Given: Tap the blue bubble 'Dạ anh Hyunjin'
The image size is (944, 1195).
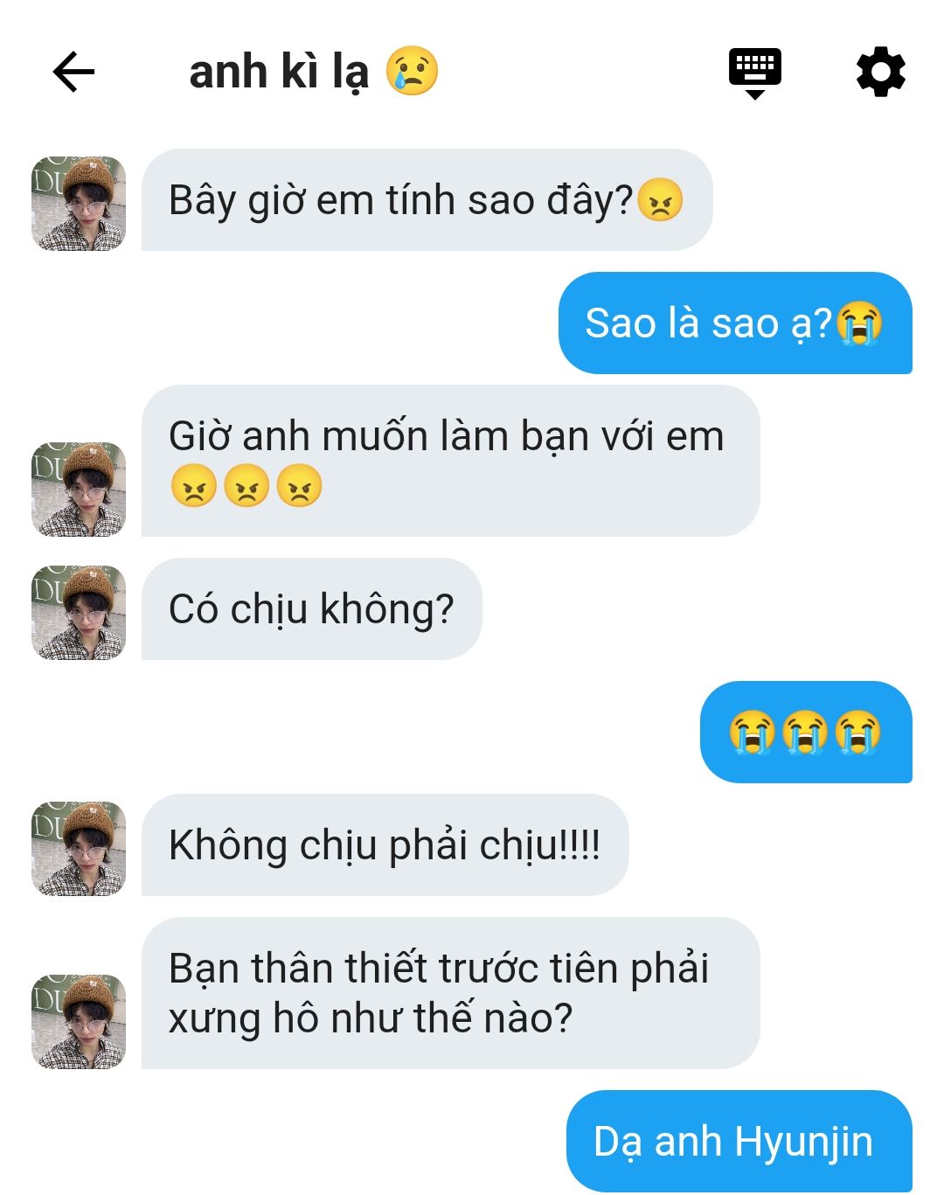Looking at the screenshot, I should coord(739,1141).
